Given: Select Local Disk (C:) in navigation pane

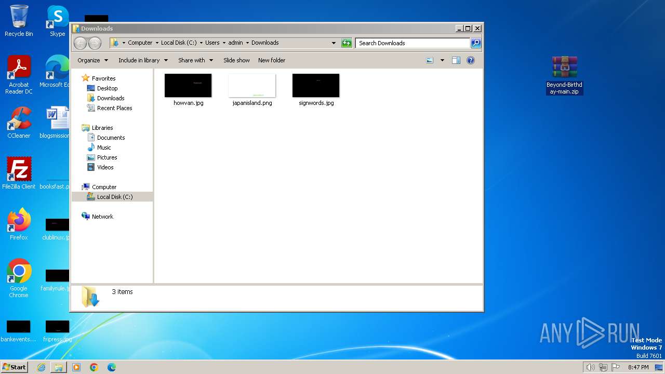Looking at the screenshot, I should [114, 197].
